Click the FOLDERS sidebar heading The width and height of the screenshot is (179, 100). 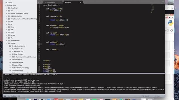(8, 2)
